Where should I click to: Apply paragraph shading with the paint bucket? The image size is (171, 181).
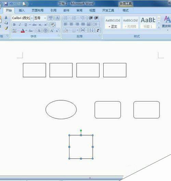pyautogui.click(x=66, y=30)
